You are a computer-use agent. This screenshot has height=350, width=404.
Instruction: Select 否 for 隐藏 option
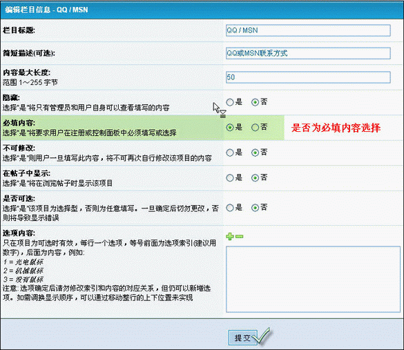click(x=255, y=102)
